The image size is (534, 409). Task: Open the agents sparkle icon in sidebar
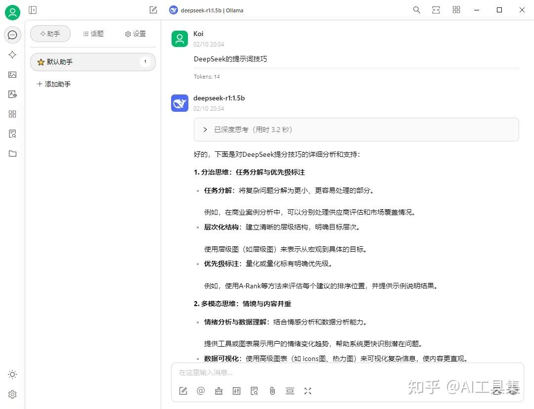click(x=12, y=54)
